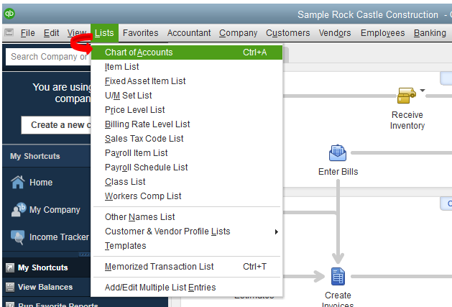The width and height of the screenshot is (452, 307).
Task: Click the My Shortcuts bottom panel icon
Action: (10, 267)
